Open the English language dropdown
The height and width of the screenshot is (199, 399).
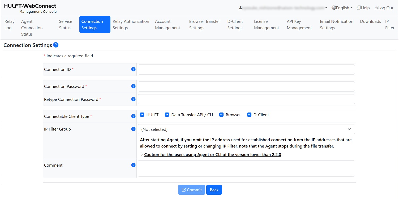pos(342,8)
